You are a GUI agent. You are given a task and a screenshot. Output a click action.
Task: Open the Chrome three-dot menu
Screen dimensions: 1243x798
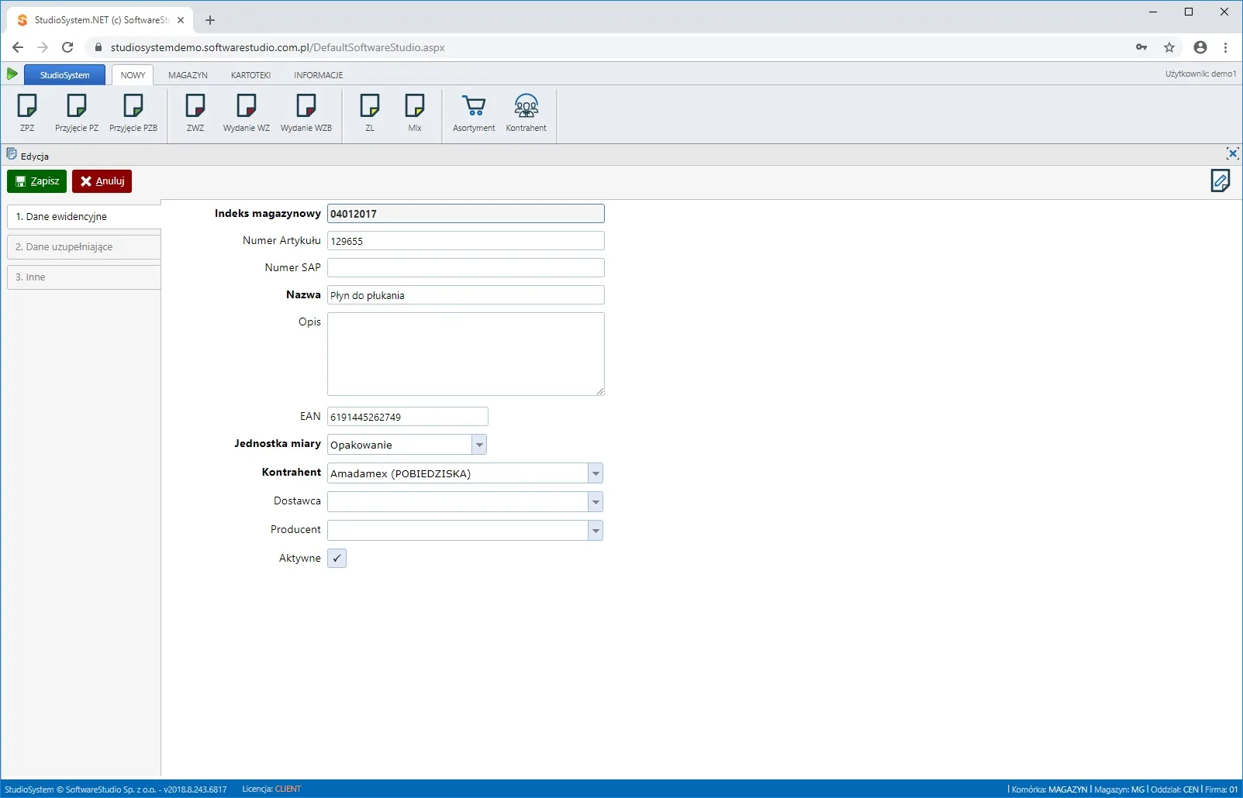click(x=1225, y=47)
